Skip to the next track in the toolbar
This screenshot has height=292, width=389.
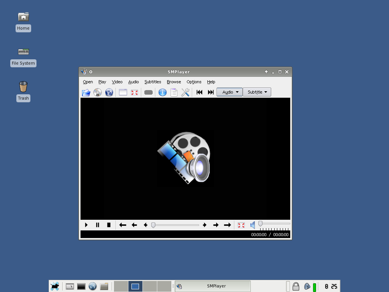(210, 92)
